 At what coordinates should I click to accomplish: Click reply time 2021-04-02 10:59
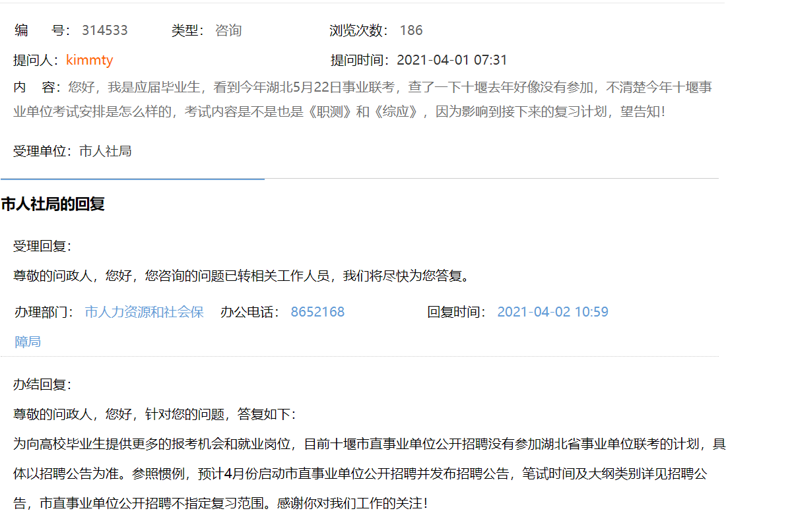[552, 312]
